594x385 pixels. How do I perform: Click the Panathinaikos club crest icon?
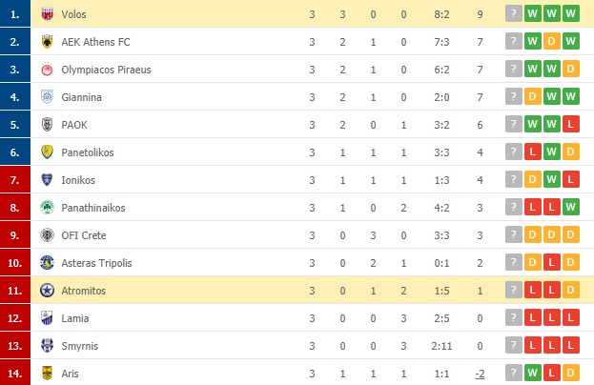tap(47, 208)
